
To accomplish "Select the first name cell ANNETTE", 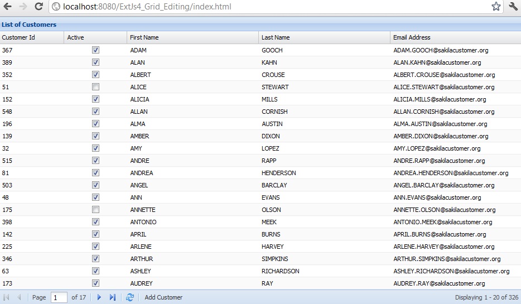I will click(143, 210).
